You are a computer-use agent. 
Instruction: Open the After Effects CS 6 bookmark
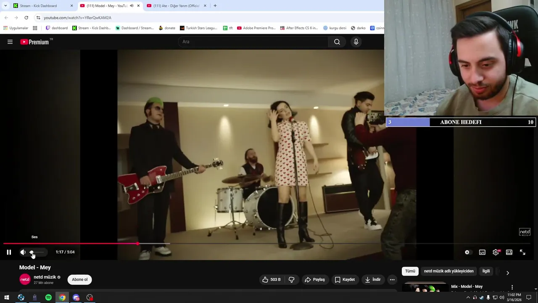click(299, 28)
